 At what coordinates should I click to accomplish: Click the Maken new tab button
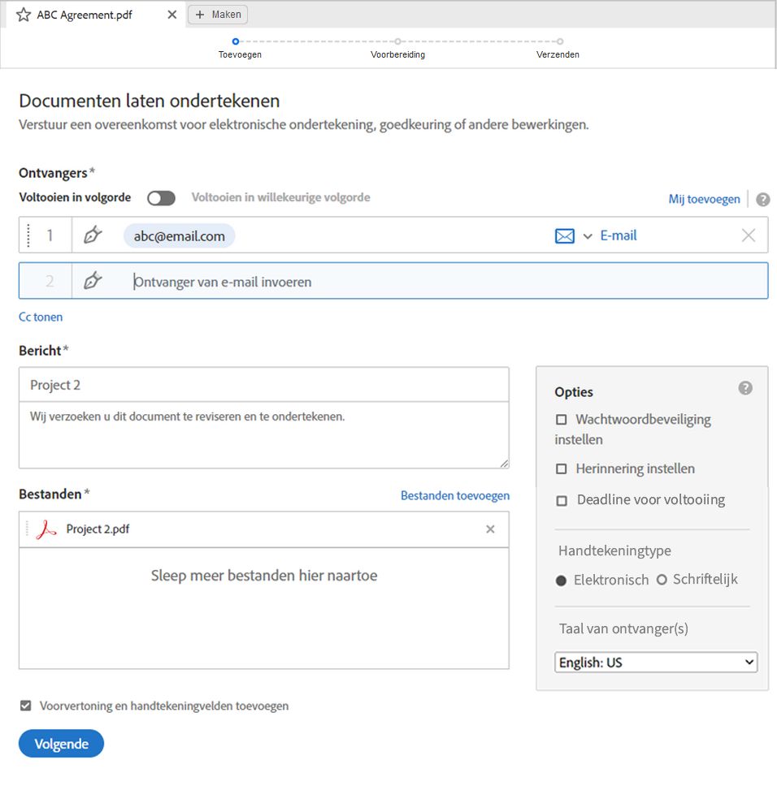click(x=218, y=15)
